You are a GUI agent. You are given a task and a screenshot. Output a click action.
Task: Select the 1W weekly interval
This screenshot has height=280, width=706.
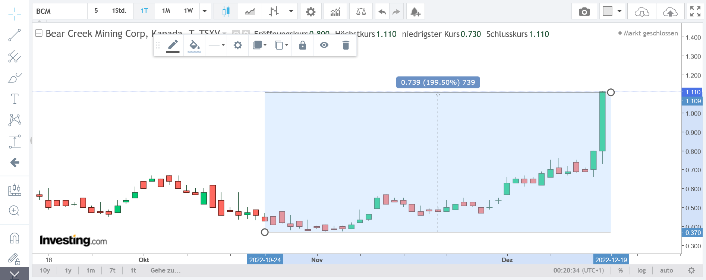[188, 11]
